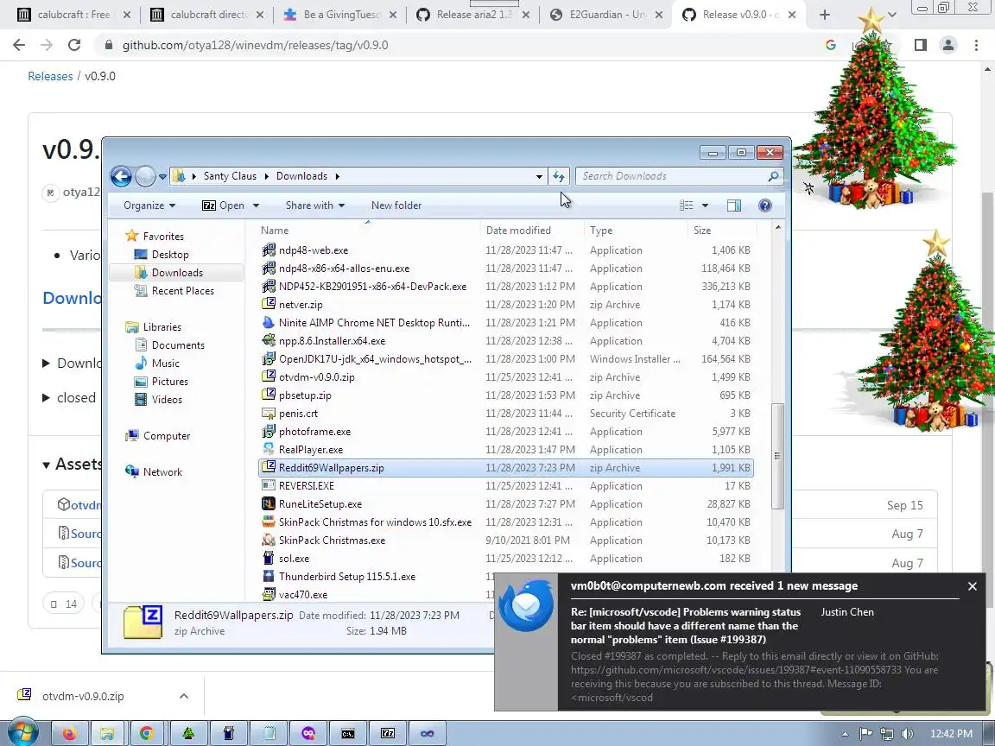Open recent pages dropdown next to forward button

[162, 177]
